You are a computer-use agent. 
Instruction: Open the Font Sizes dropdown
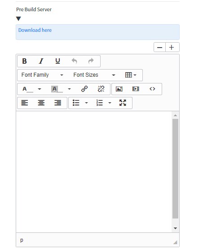coord(94,75)
